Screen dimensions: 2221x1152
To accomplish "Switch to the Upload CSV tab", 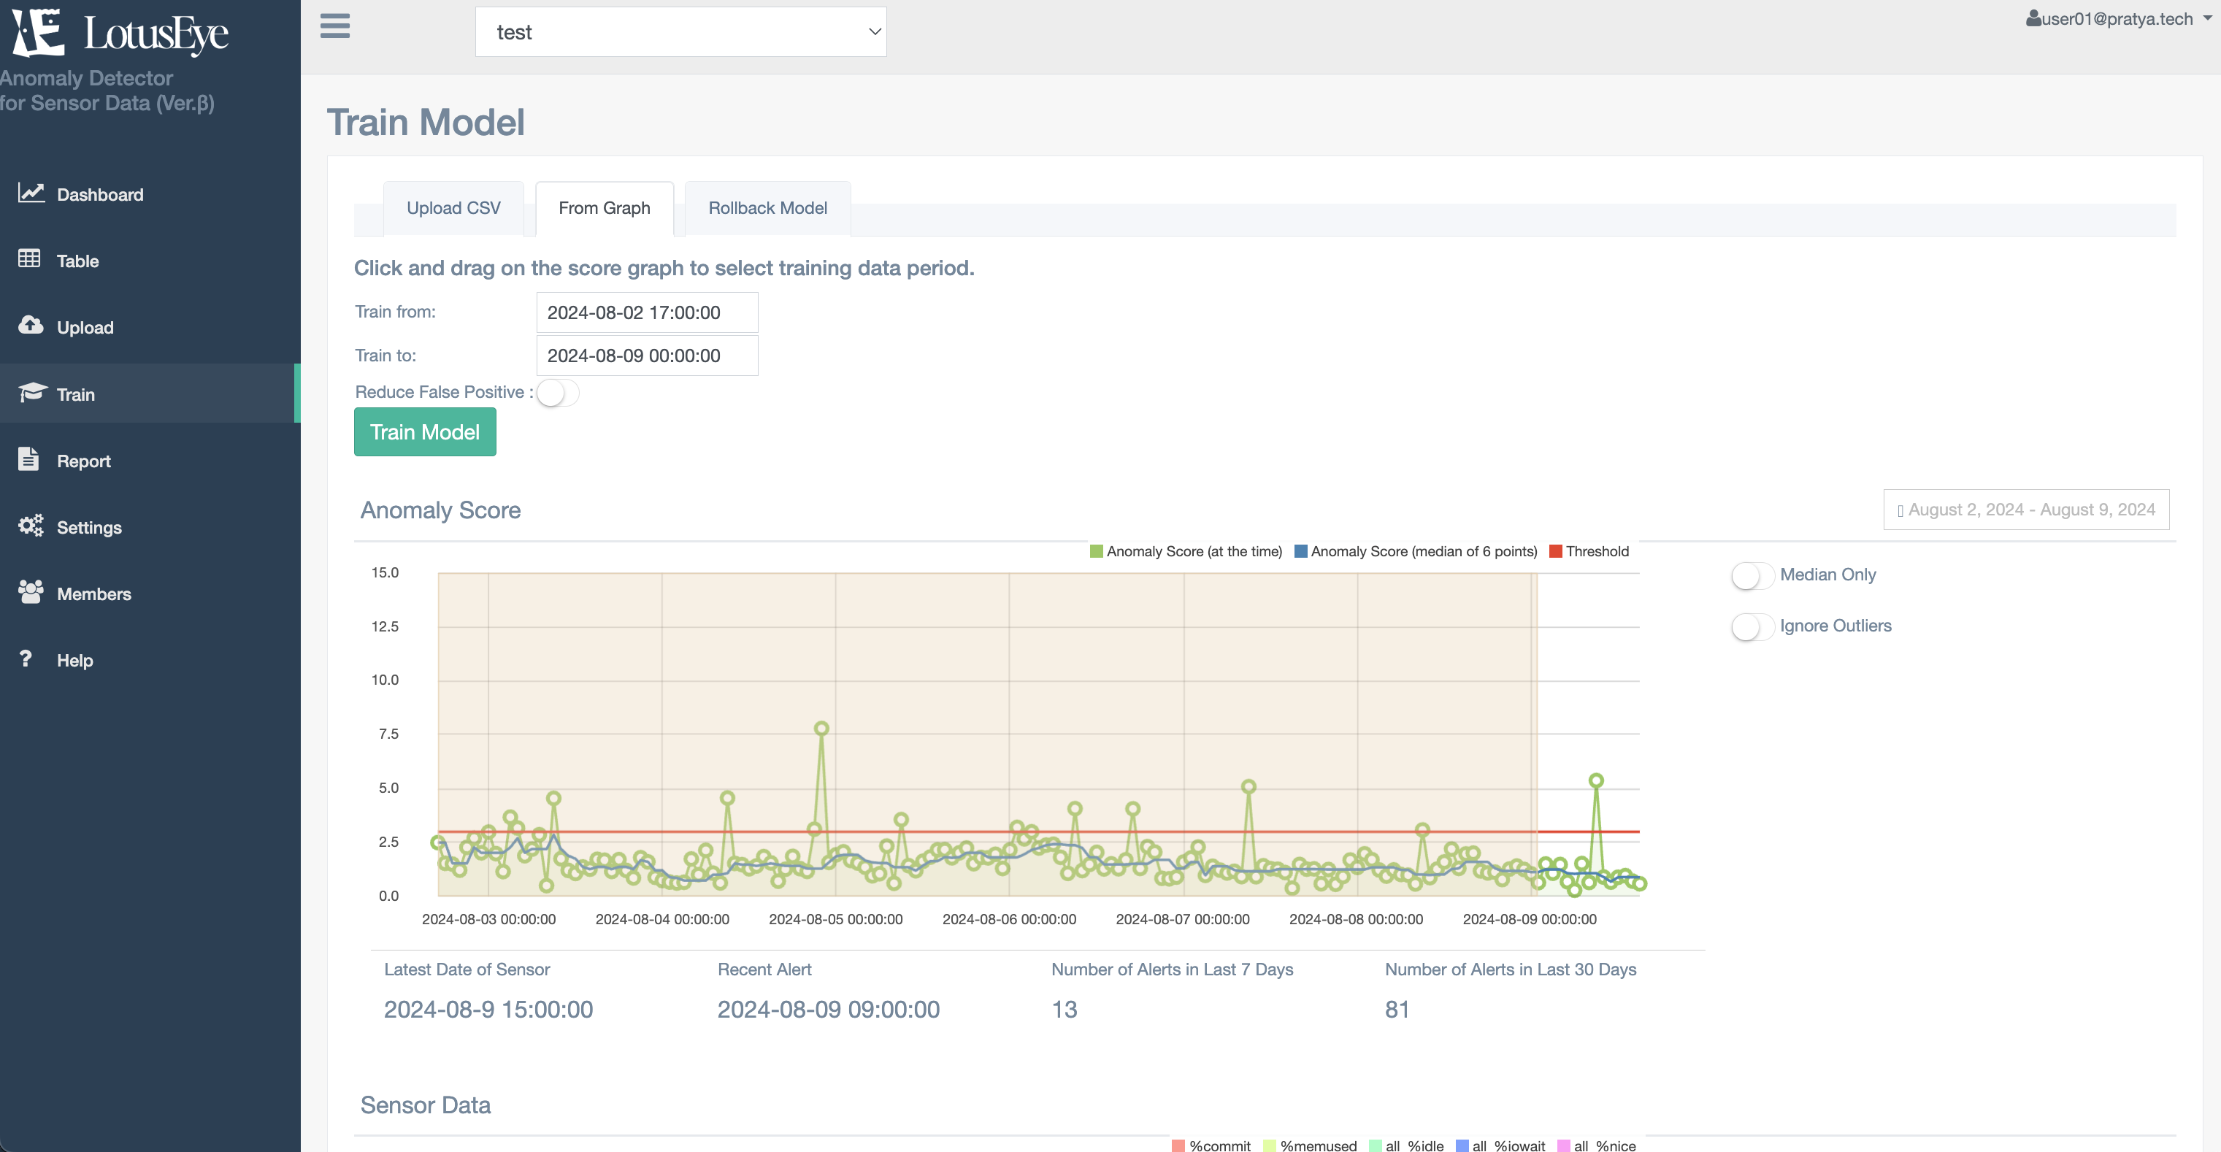I will [x=453, y=208].
